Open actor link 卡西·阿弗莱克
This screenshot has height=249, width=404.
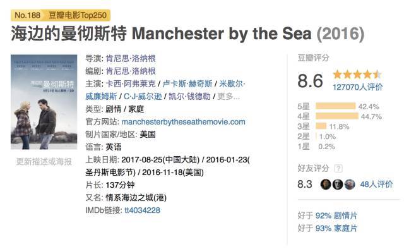coord(131,83)
